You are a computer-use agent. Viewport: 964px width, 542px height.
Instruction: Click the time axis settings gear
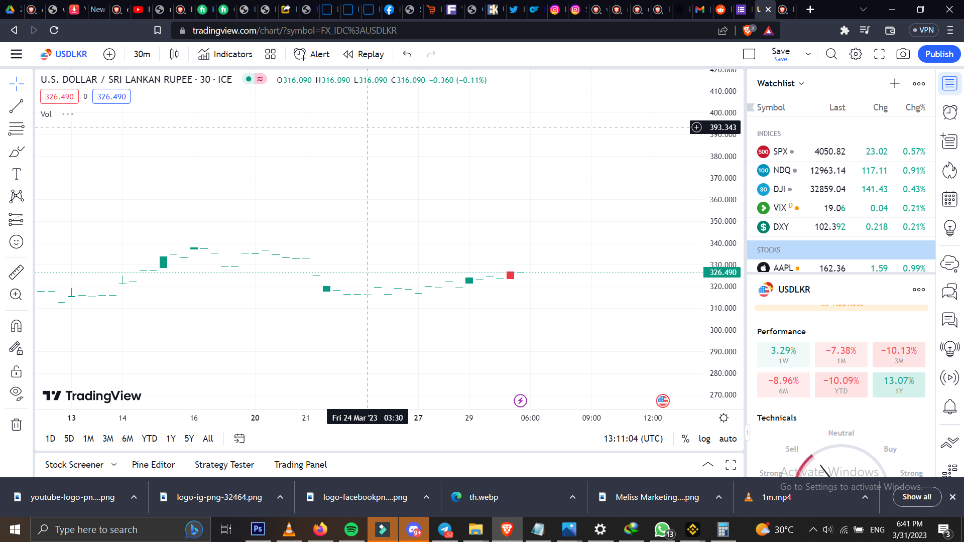(x=724, y=418)
